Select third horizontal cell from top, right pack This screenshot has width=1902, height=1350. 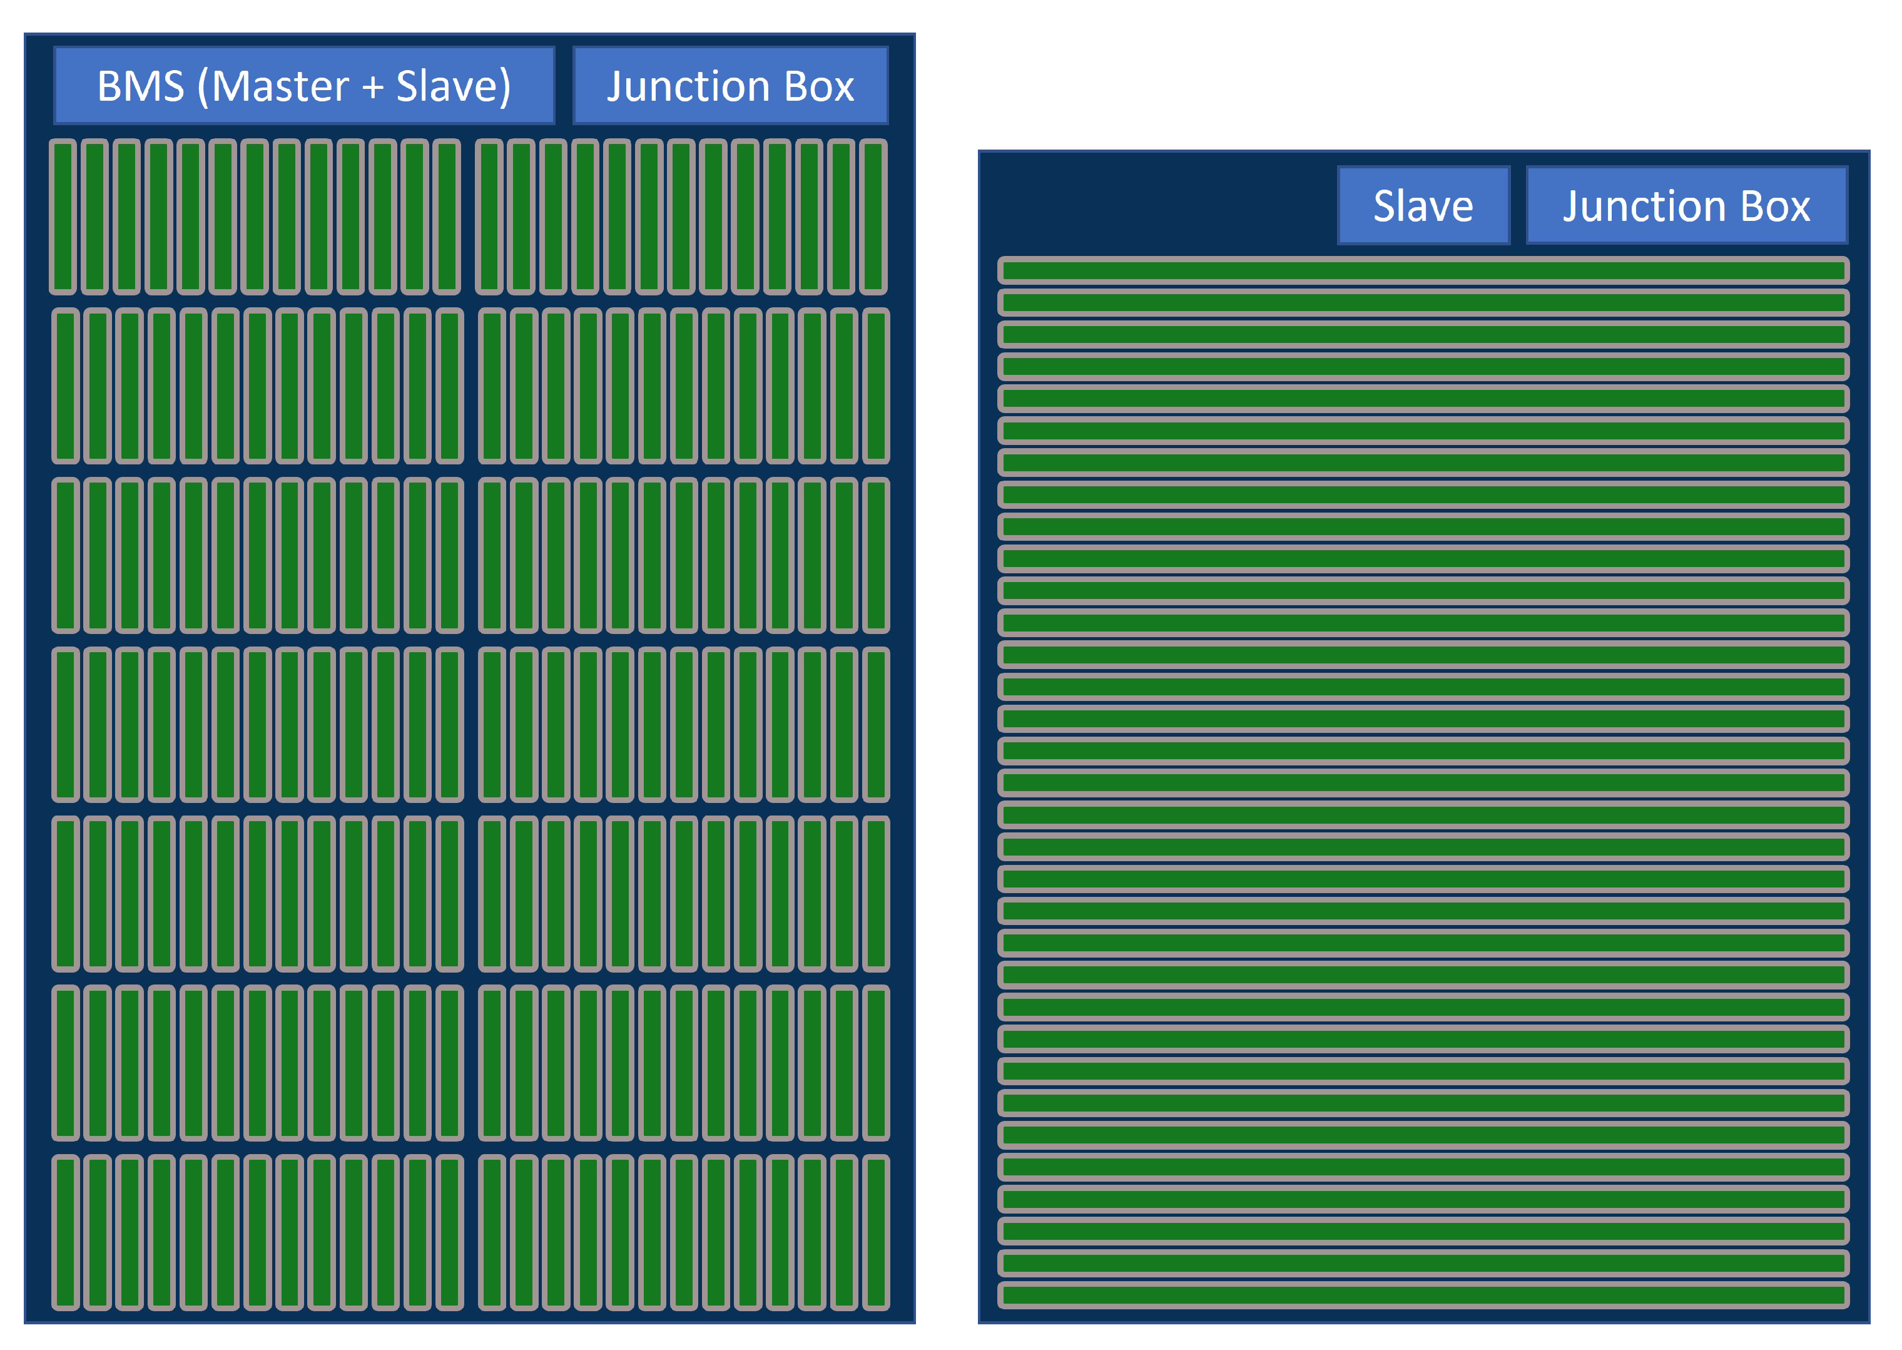pos(1423,334)
